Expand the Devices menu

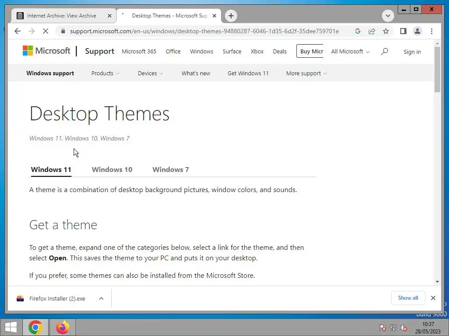[150, 73]
